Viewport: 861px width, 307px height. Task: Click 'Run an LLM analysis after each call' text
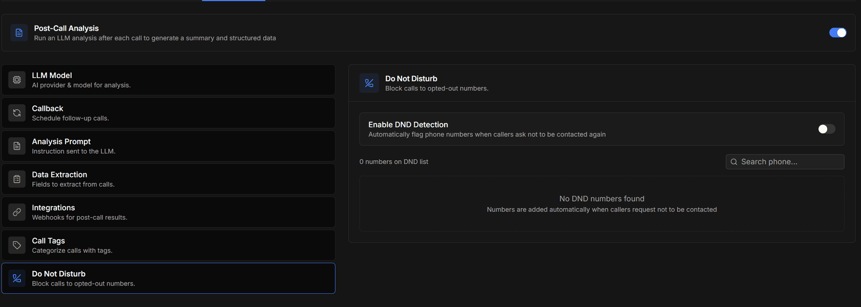155,38
